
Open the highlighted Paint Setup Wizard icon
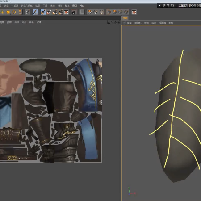(x=43, y=12)
